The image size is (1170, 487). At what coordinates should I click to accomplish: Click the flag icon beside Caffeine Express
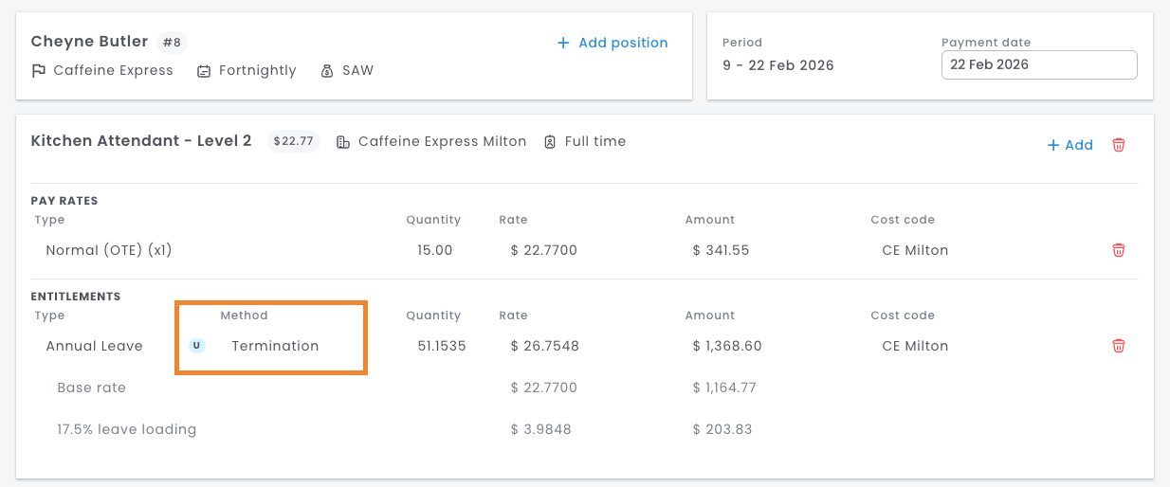click(39, 70)
